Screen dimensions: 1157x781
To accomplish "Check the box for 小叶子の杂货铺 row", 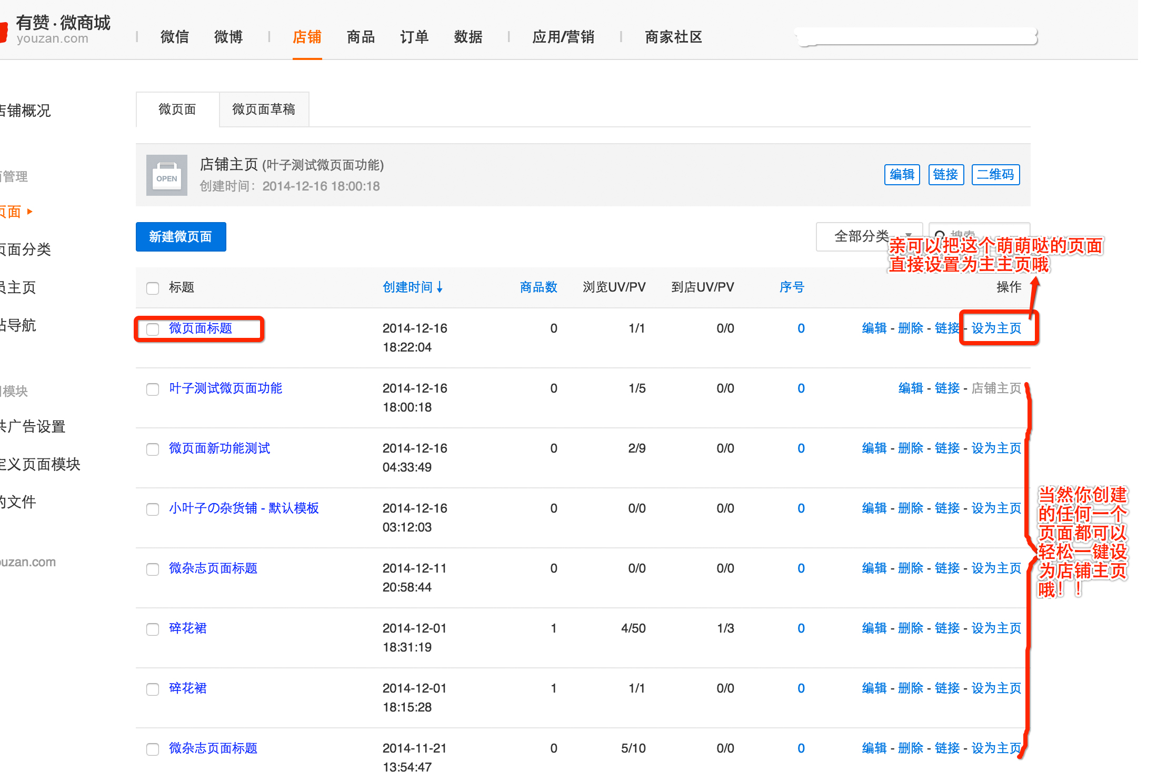I will click(153, 509).
